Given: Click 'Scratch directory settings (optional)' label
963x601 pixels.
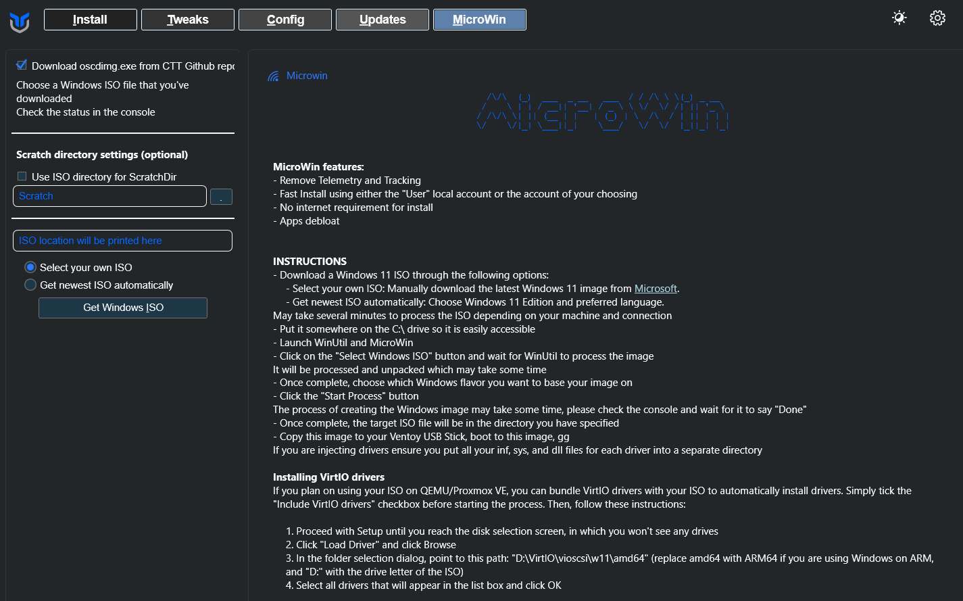Looking at the screenshot, I should click(x=102, y=155).
